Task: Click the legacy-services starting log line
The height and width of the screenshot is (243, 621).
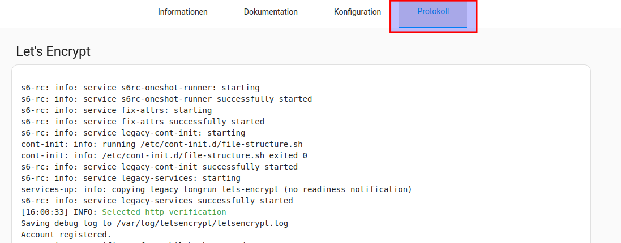Action: (x=130, y=178)
